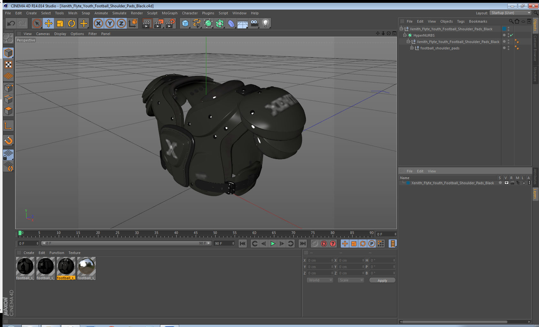Add a floor environment object
Image resolution: width=539 pixels, height=327 pixels.
243,24
